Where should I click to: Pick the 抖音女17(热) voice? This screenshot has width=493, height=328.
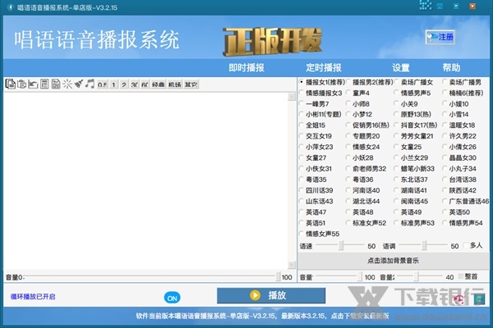coord(416,125)
